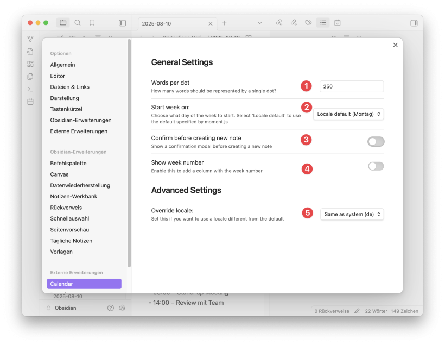Image resolution: width=445 pixels, height=345 pixels.
Task: Select Tastenkürzel settings section
Action: click(66, 109)
